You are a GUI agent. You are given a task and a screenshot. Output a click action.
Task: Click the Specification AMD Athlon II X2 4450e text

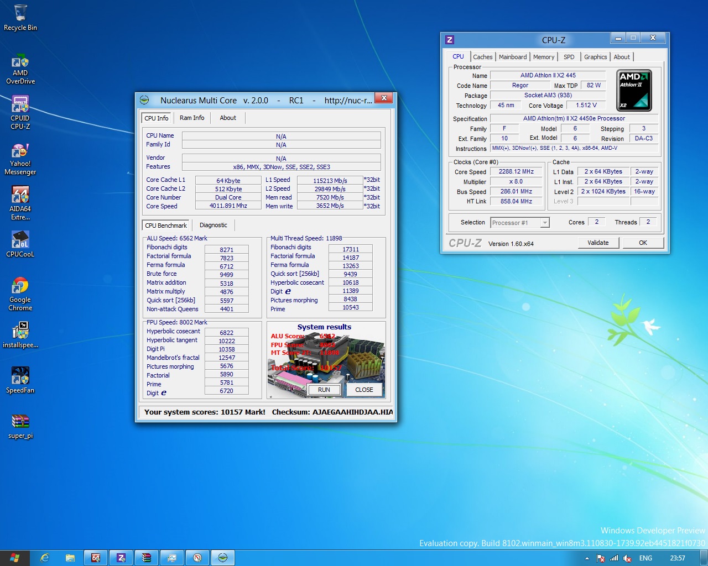tap(574, 119)
